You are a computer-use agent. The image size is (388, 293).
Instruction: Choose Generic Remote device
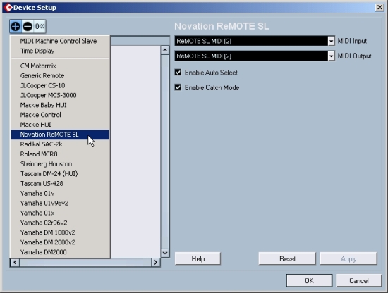[x=60, y=75]
